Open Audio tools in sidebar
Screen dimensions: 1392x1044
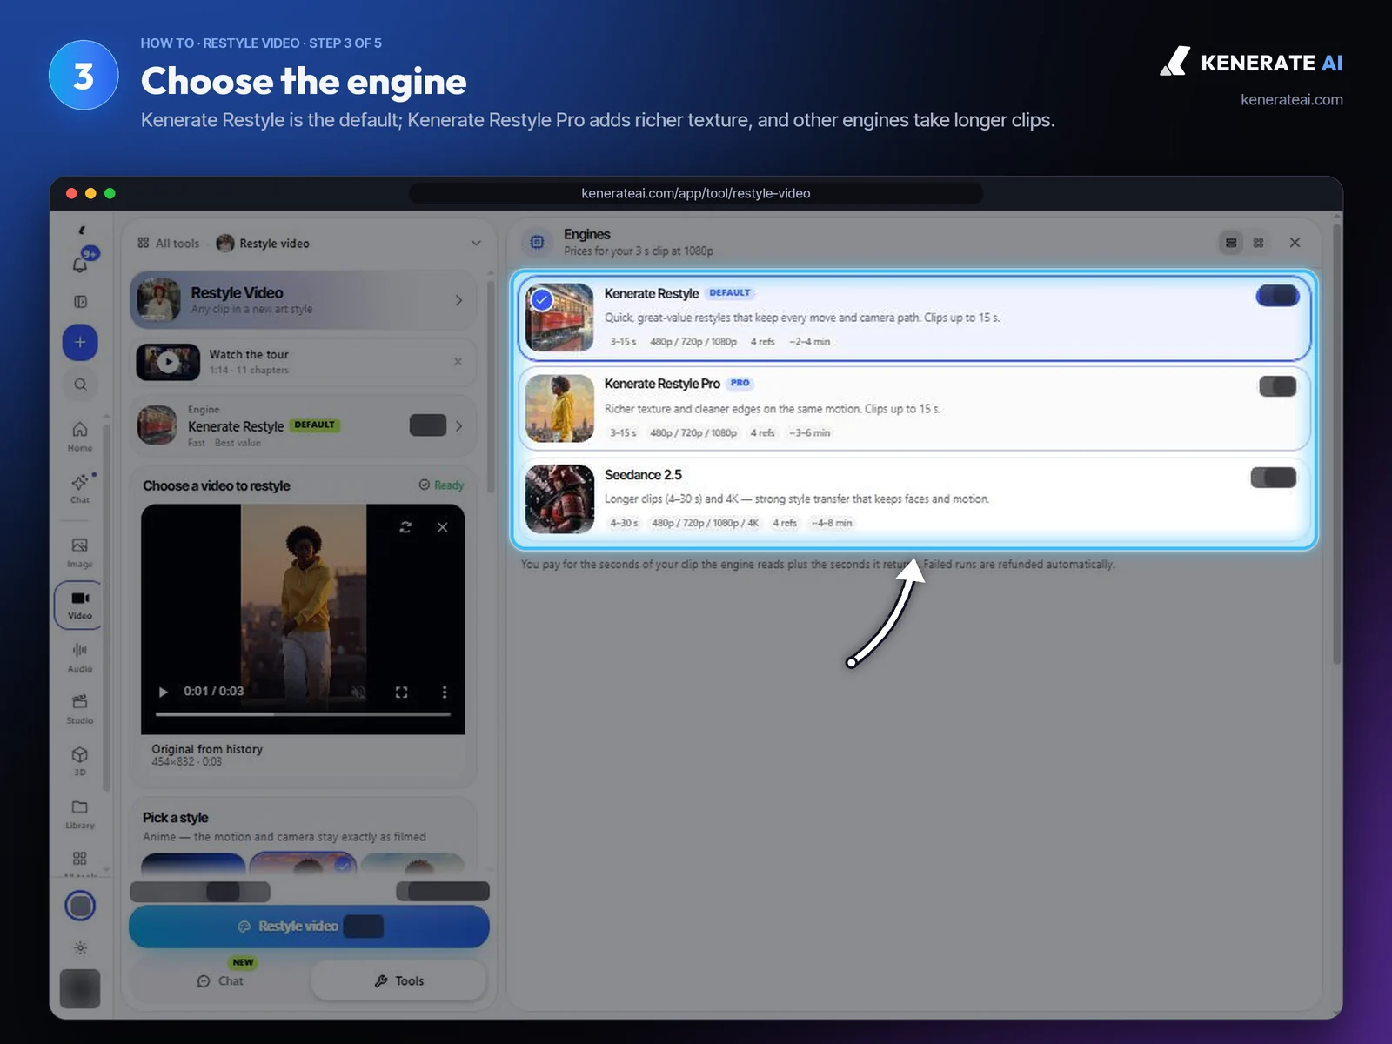[x=80, y=657]
